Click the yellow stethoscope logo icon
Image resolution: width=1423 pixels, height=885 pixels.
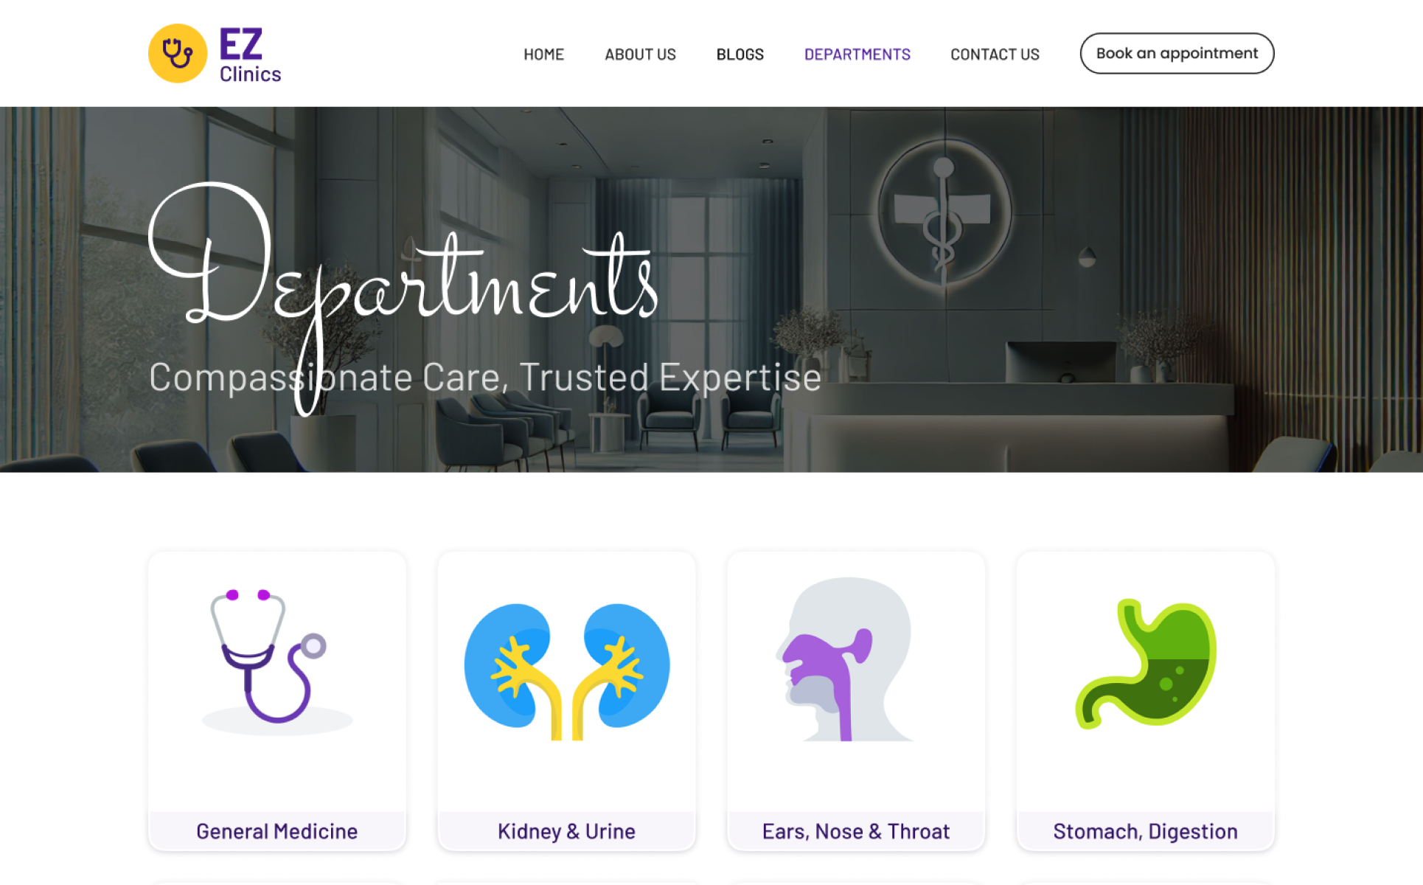[x=178, y=53]
